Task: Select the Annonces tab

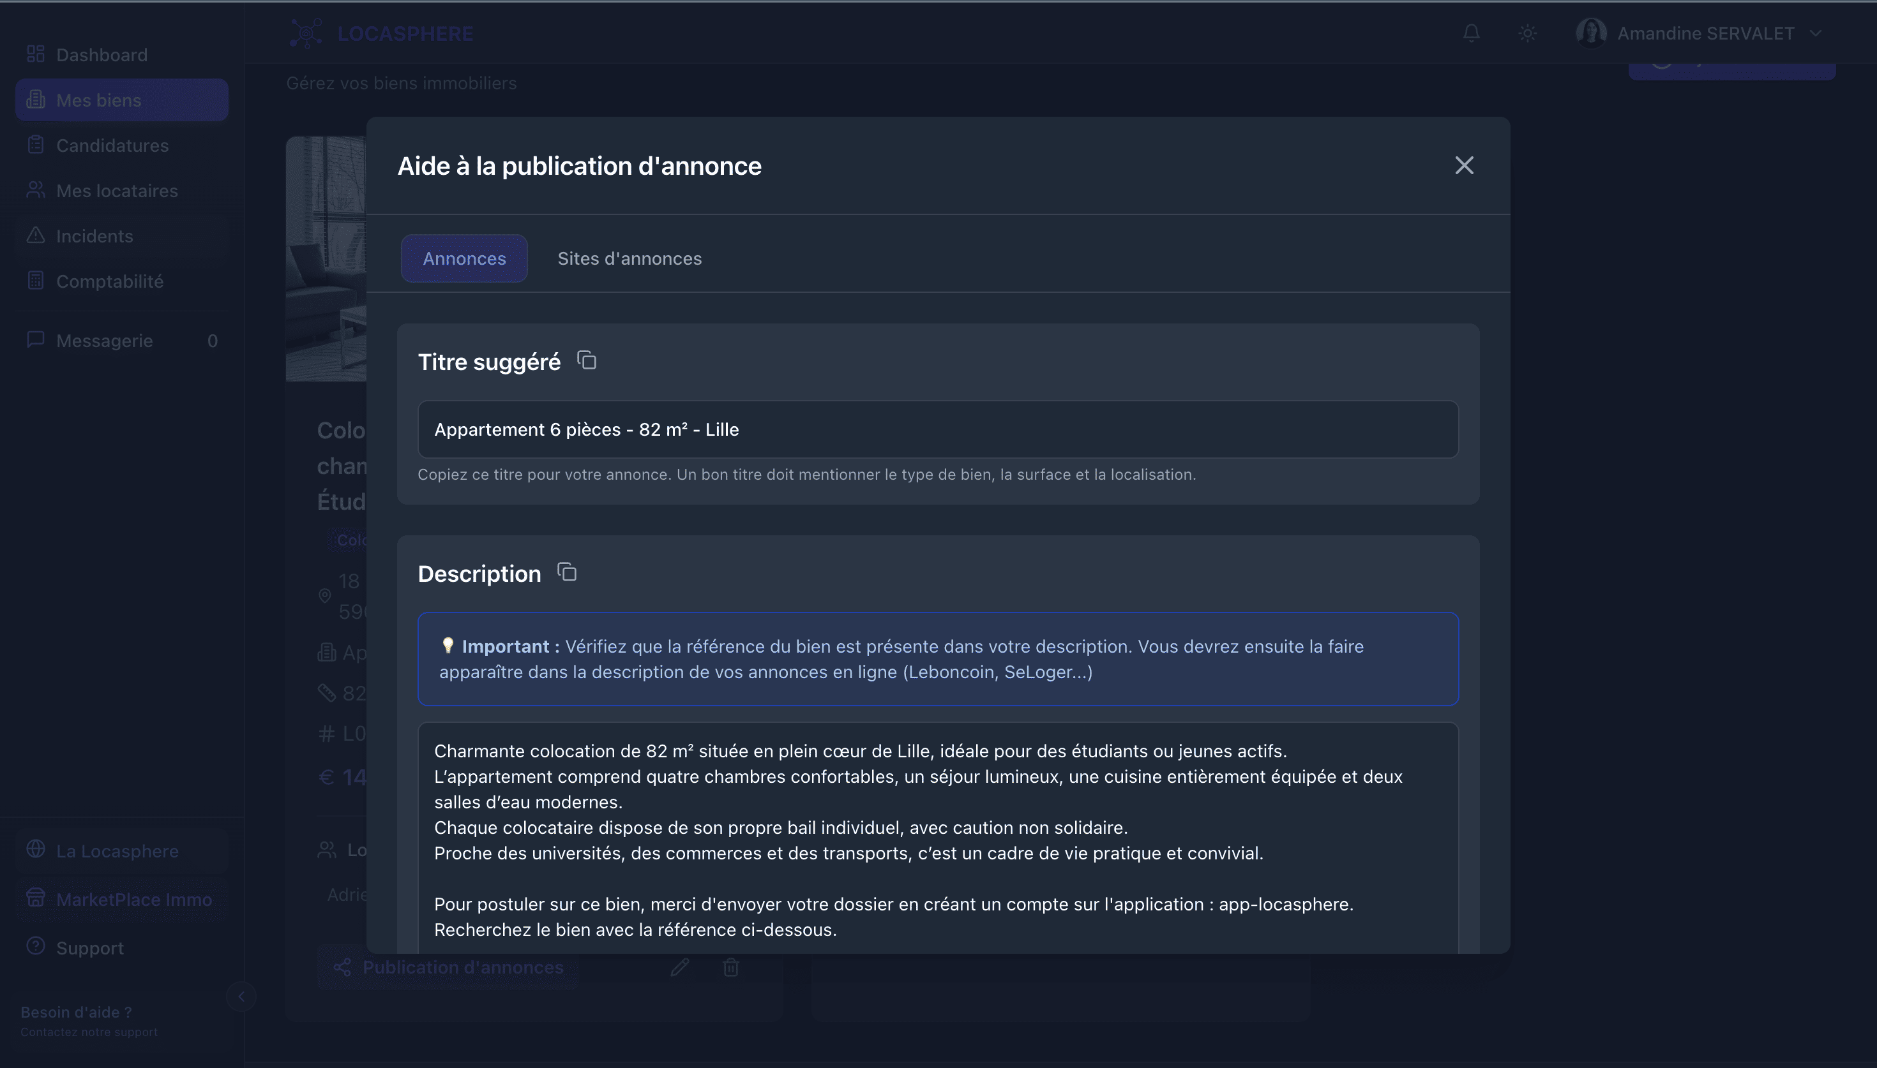Action: tap(464, 258)
